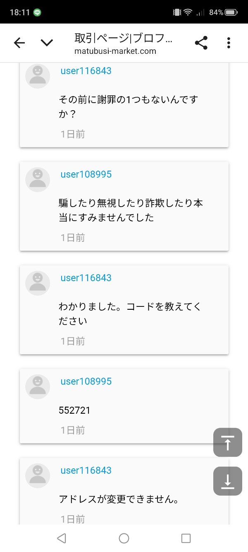Tap user116843 link above address change message
The height and width of the screenshot is (552, 248).
(86, 470)
